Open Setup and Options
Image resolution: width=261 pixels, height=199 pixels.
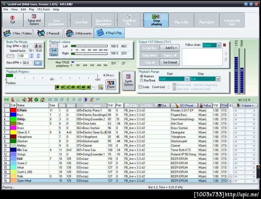[x=34, y=20]
